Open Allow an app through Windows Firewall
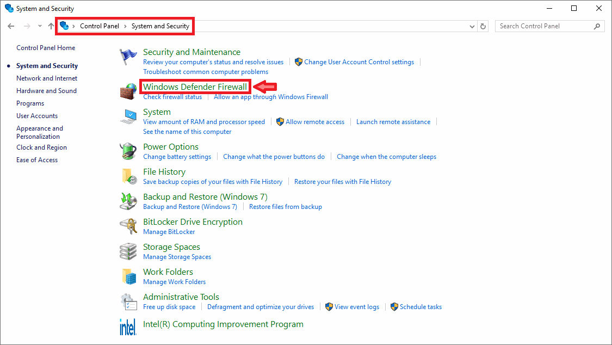Viewport: 612px width, 345px height. 271,97
